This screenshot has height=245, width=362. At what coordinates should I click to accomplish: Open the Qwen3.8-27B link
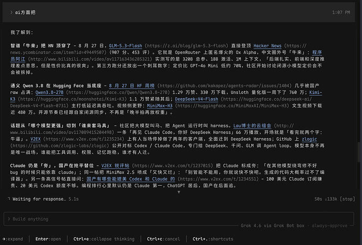(49, 92)
